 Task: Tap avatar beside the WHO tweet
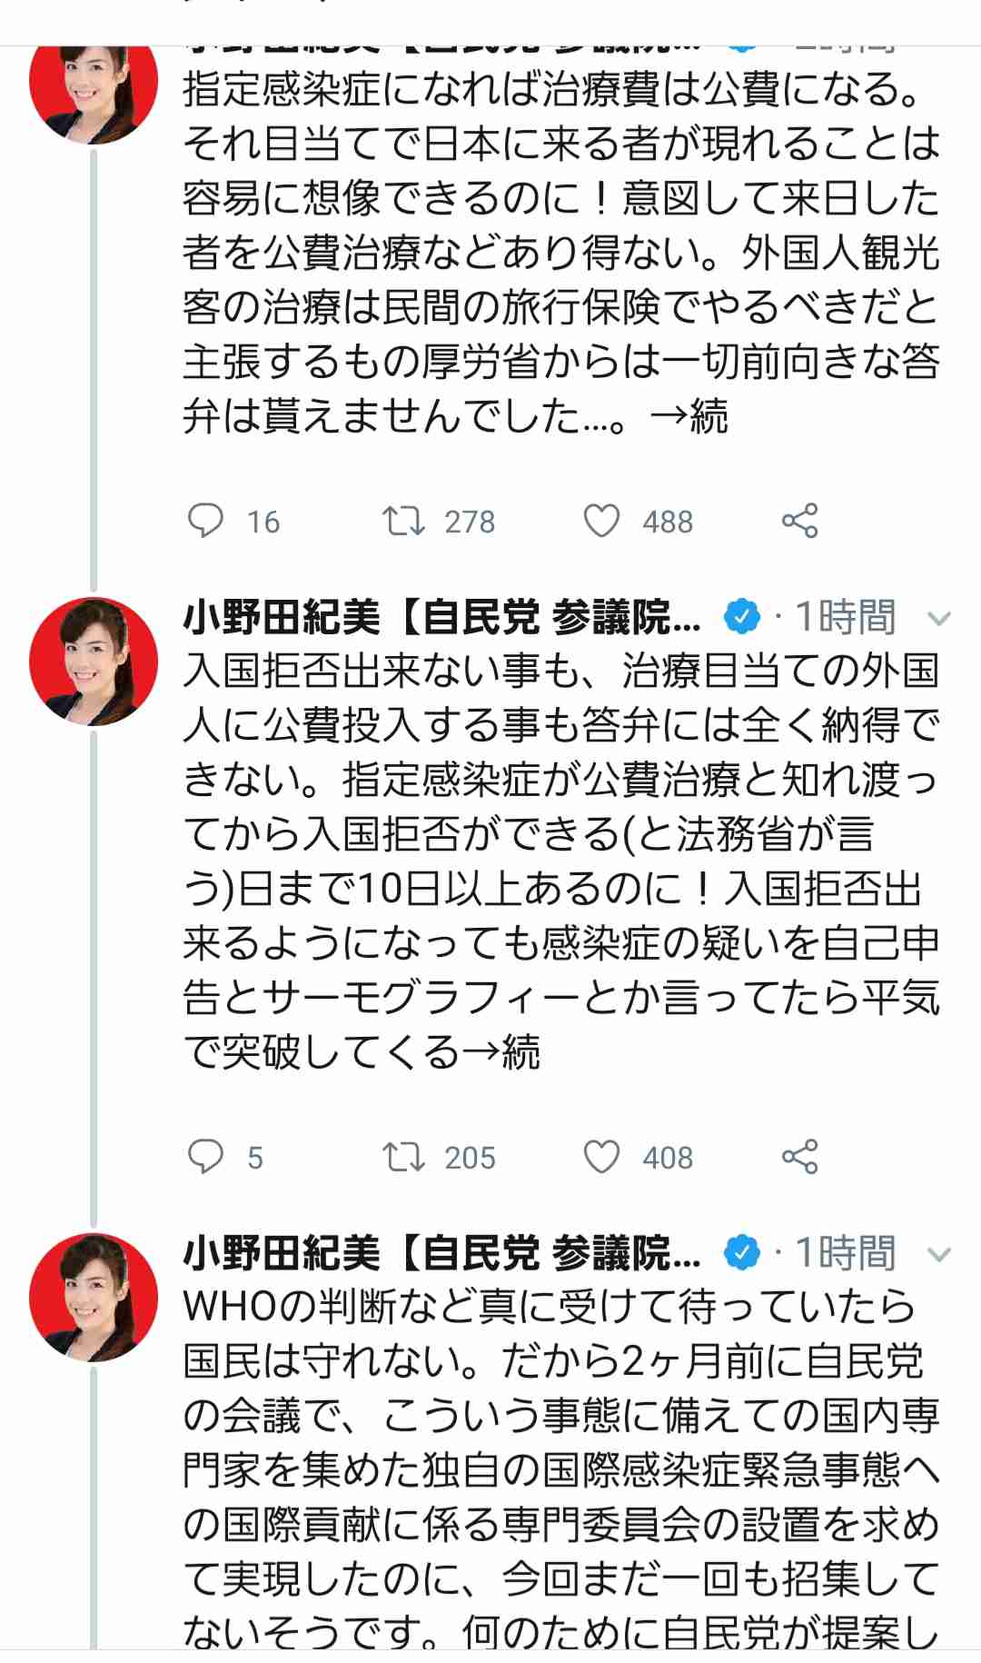(94, 1297)
